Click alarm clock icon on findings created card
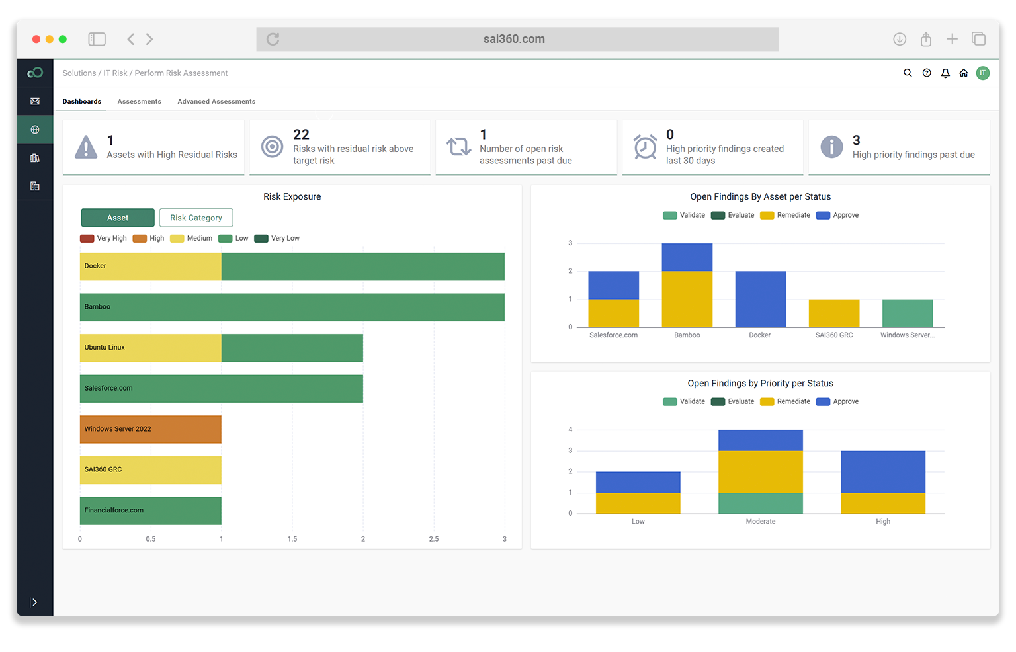 tap(645, 146)
